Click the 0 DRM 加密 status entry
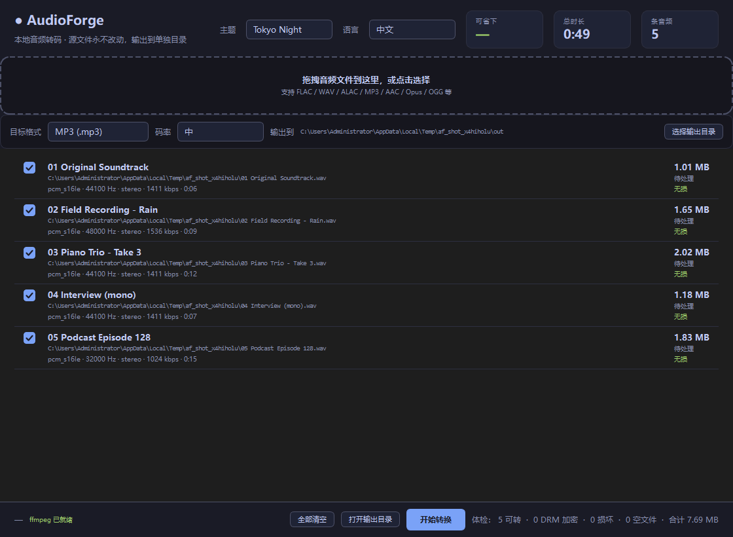733x537 pixels. tap(556, 520)
